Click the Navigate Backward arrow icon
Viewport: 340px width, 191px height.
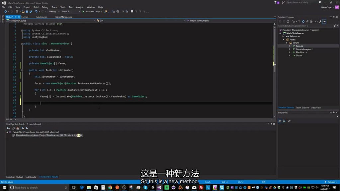(6, 11)
